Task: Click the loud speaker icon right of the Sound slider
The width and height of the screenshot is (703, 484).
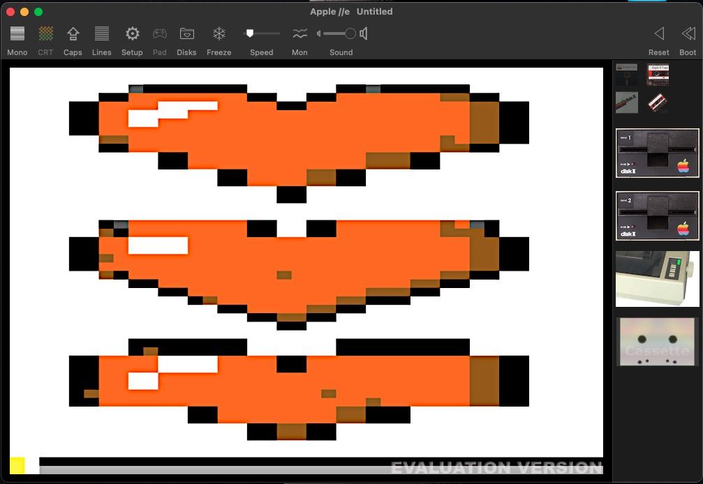Action: click(x=364, y=33)
